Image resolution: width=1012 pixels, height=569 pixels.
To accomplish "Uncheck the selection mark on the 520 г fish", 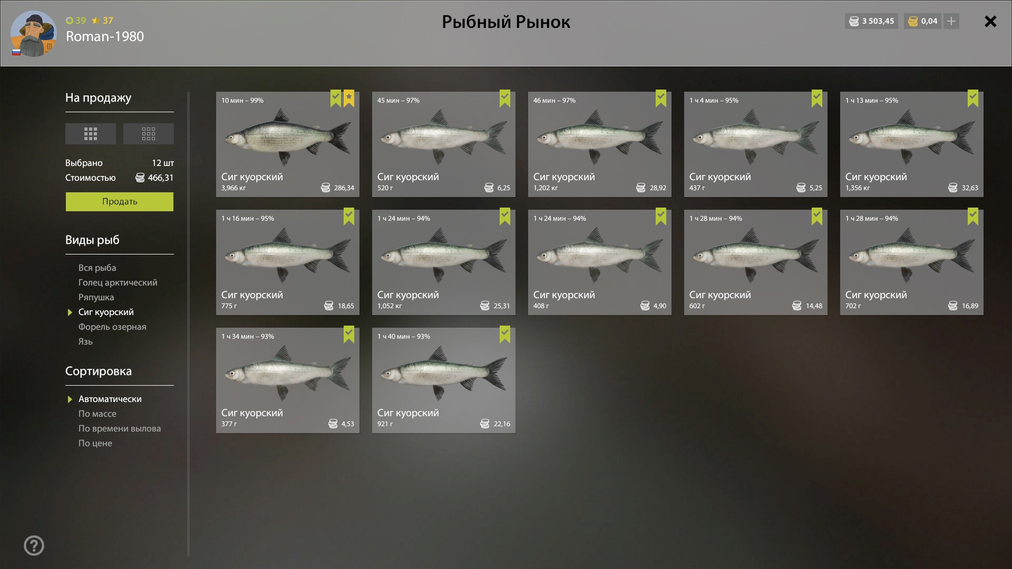I will (505, 99).
